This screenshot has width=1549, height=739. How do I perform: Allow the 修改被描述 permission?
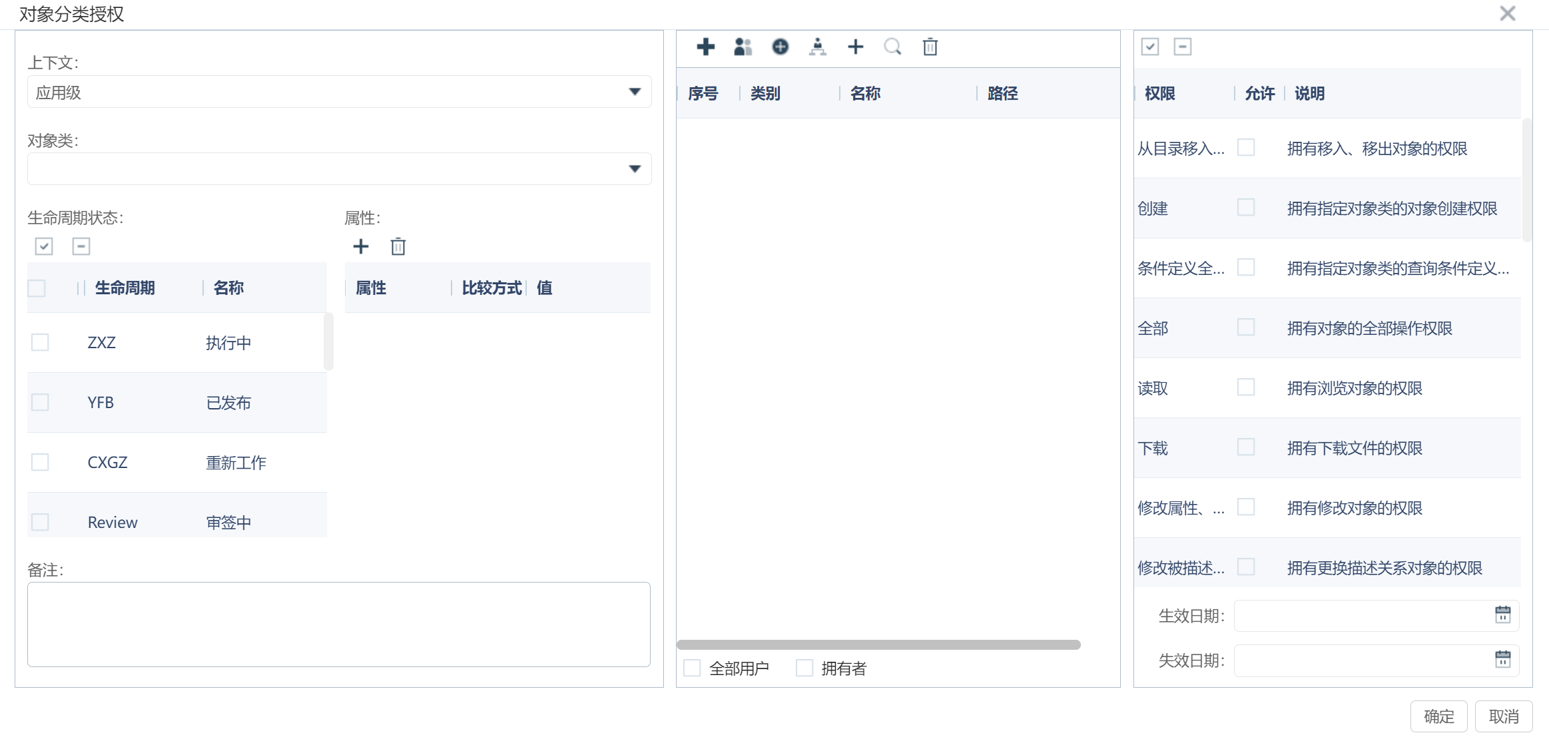[x=1246, y=567]
